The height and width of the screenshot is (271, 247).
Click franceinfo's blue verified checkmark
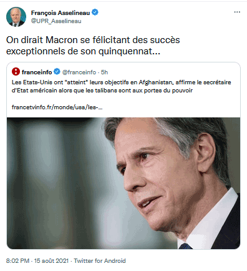(x=57, y=72)
